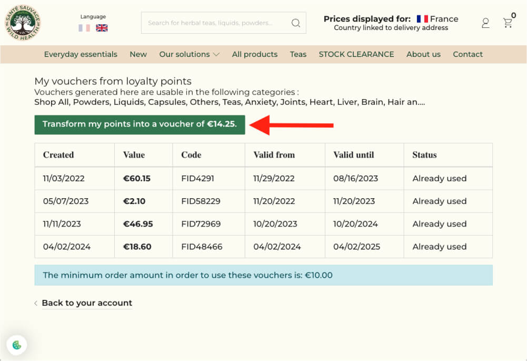The height and width of the screenshot is (361, 527).
Task: Select voucher code FID72969 cell
Action: 208,224
